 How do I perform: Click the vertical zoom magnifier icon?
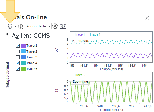point(21,27)
